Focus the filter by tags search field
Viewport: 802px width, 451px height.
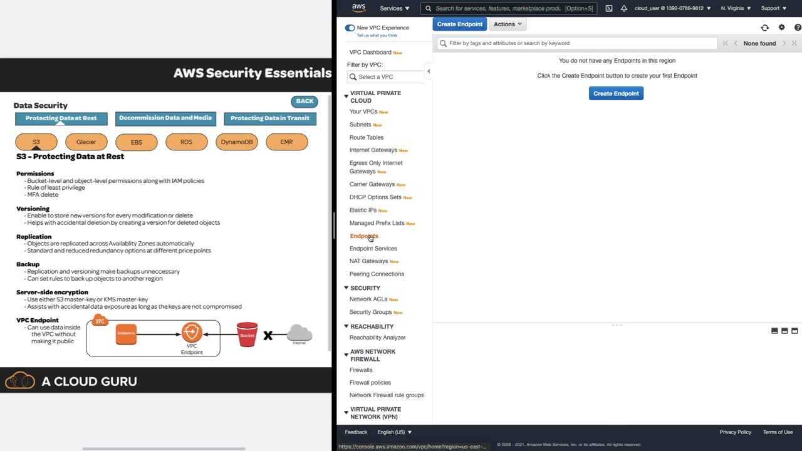click(x=576, y=43)
